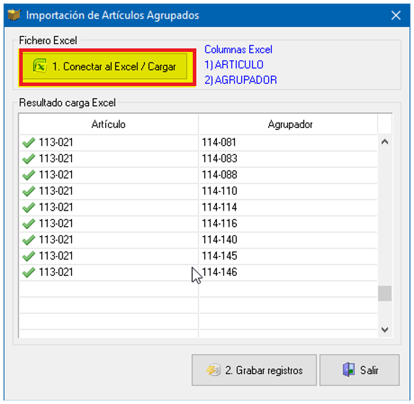Click green checkmark in the 114-146 row
414x404 pixels.
tap(28, 272)
